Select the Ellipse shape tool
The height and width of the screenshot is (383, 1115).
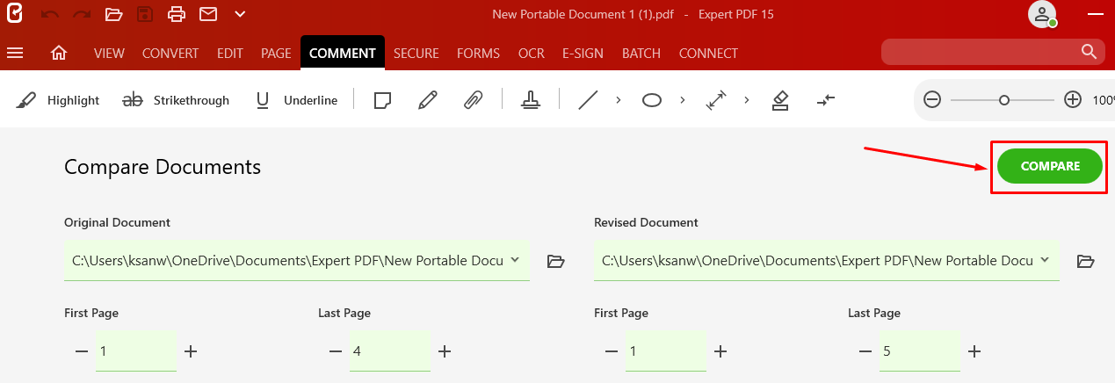pyautogui.click(x=652, y=100)
